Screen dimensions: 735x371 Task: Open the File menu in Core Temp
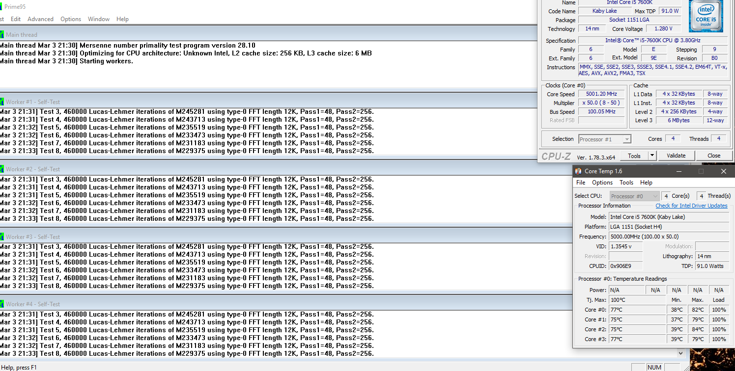[581, 183]
